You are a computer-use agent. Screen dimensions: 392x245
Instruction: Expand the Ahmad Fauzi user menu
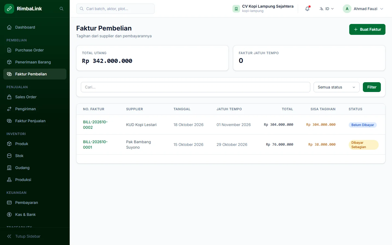(363, 9)
